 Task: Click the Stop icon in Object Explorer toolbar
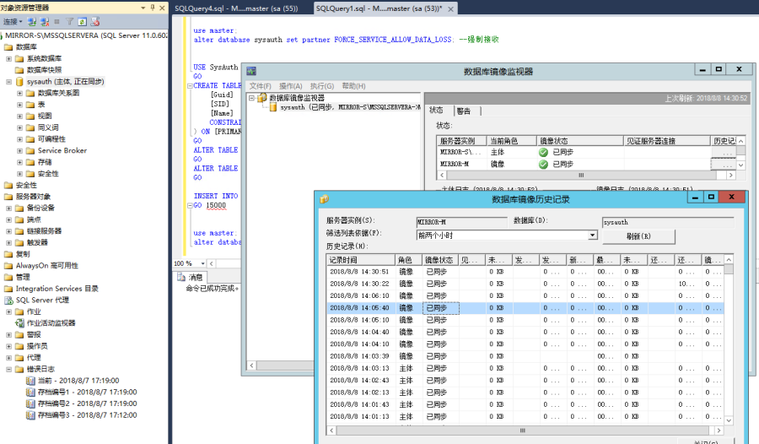pyautogui.click(x=57, y=22)
